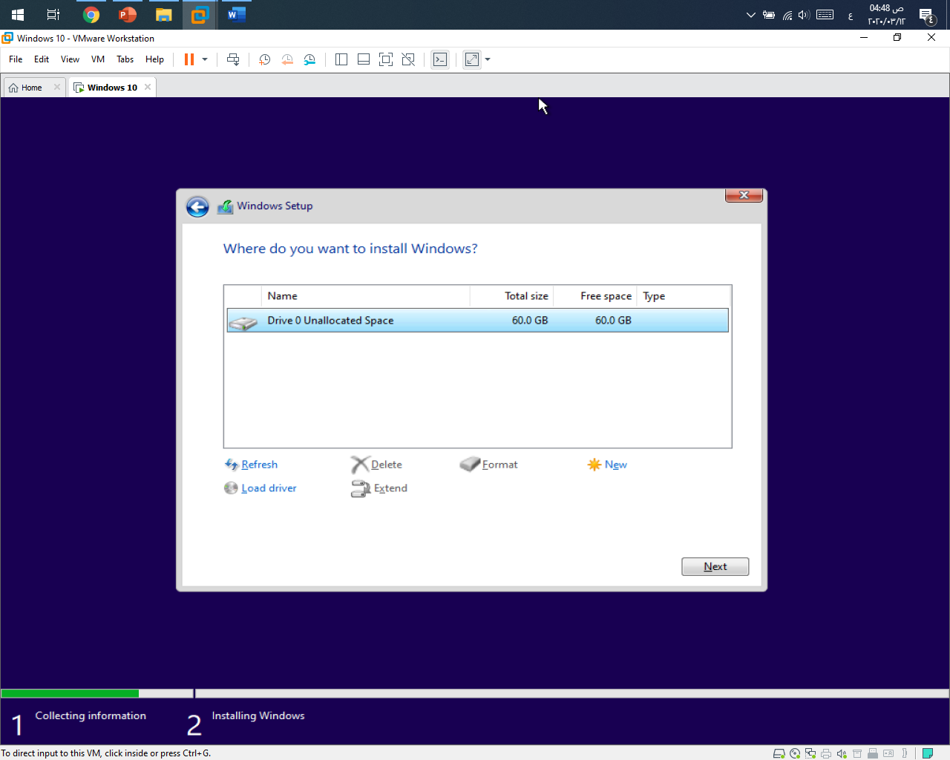Open the Tabs menu
Viewport: 950px width, 760px height.
tap(125, 59)
